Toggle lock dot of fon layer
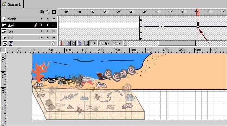Image resolution: width=227 pixels, height=126 pixels. 48,31
